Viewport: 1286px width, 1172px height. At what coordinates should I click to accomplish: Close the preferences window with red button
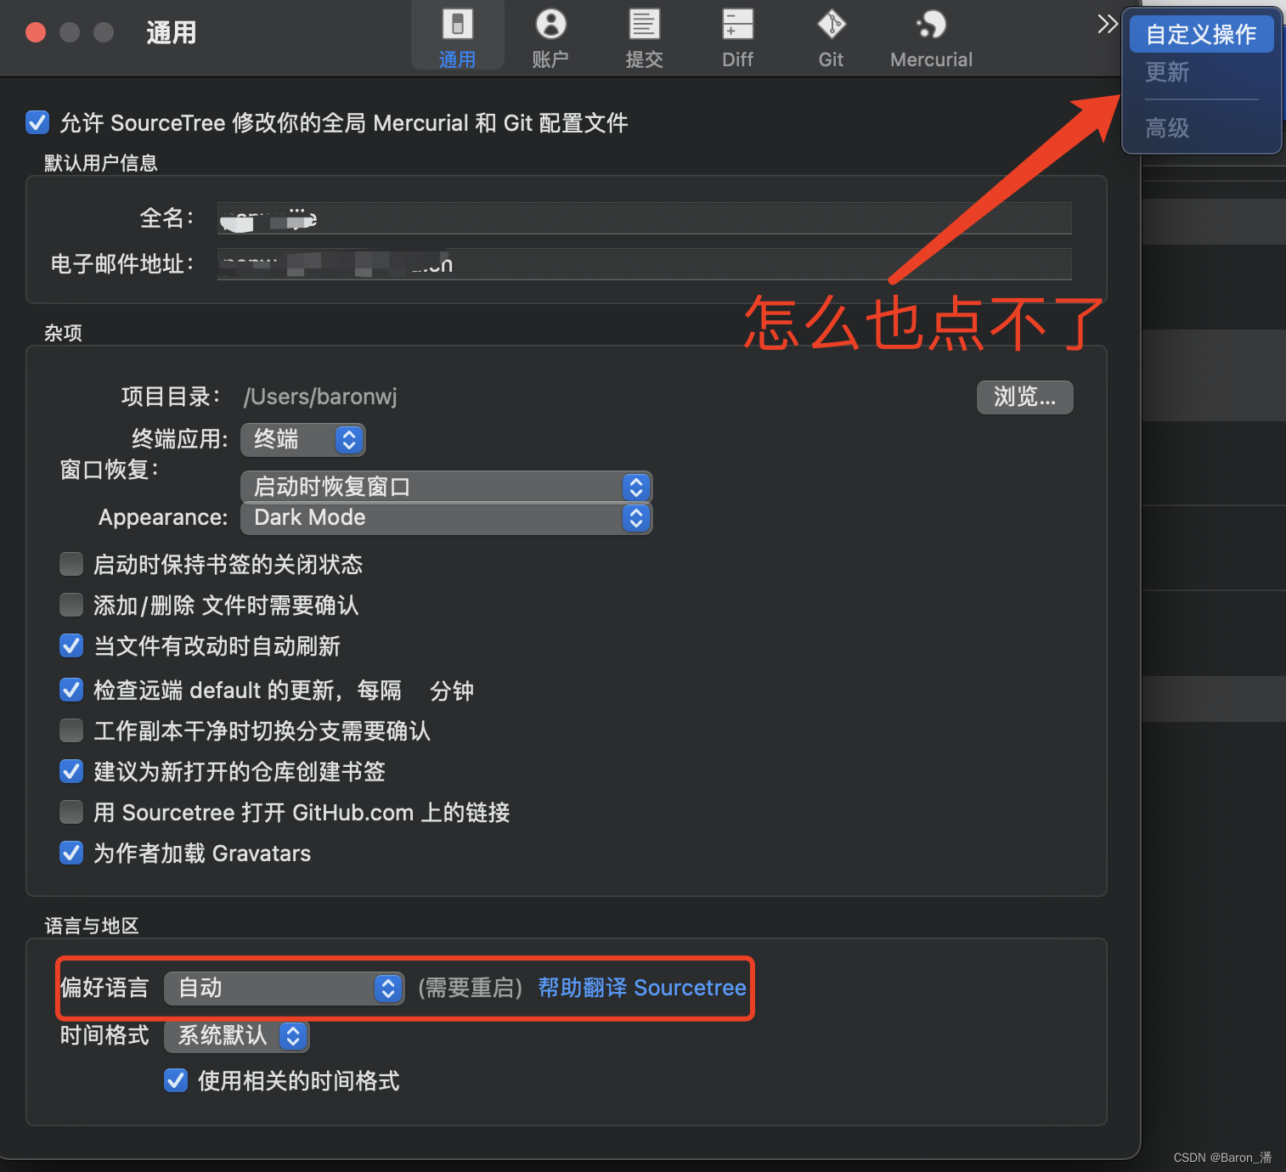[36, 32]
